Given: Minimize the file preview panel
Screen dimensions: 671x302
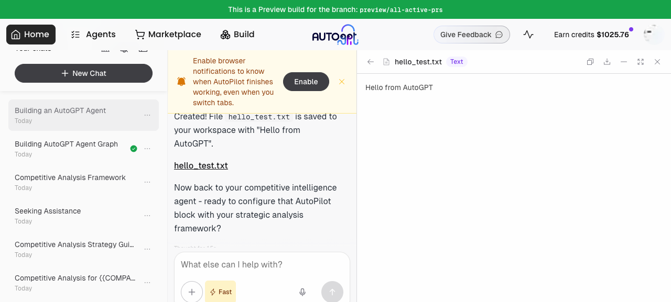Looking at the screenshot, I should point(624,62).
